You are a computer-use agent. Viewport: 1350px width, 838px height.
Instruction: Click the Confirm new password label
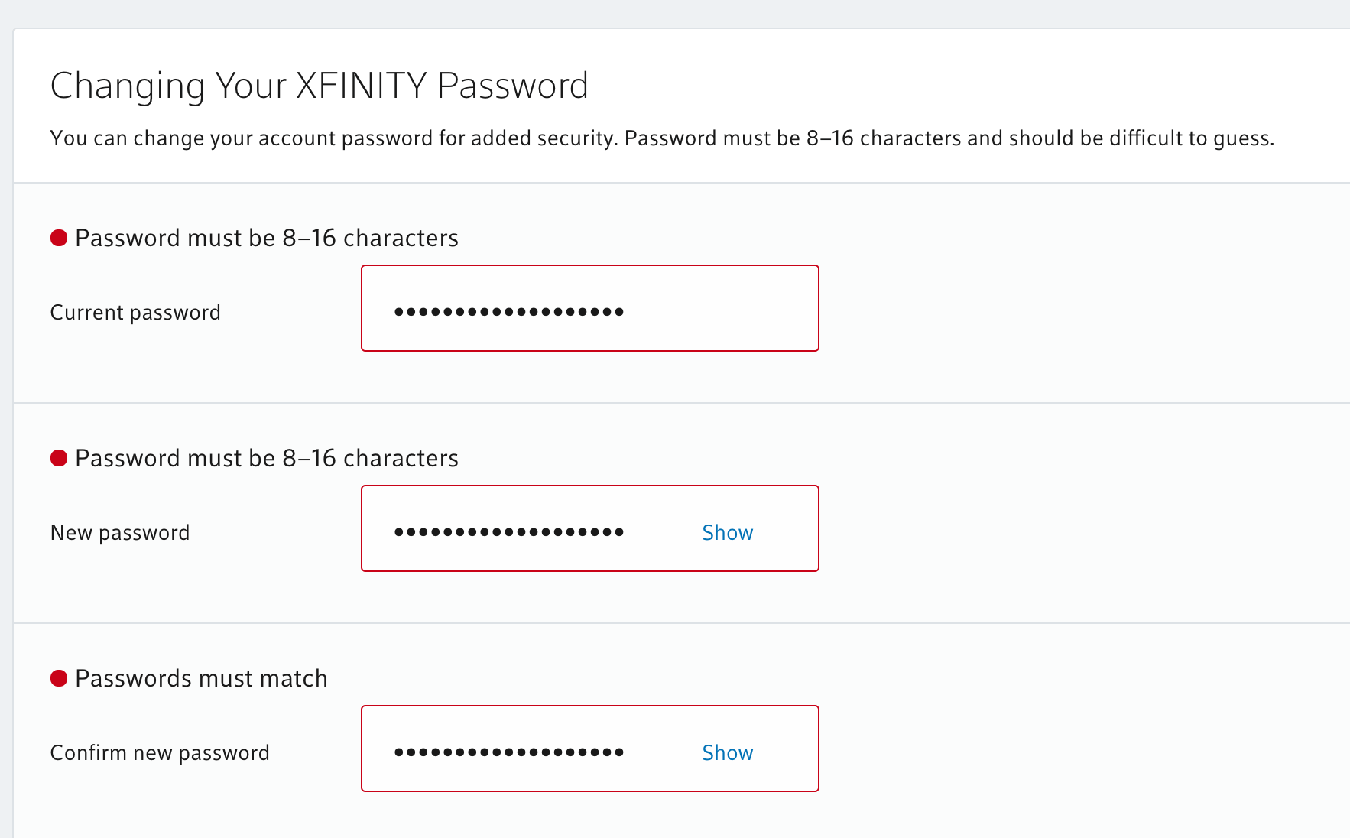point(160,752)
